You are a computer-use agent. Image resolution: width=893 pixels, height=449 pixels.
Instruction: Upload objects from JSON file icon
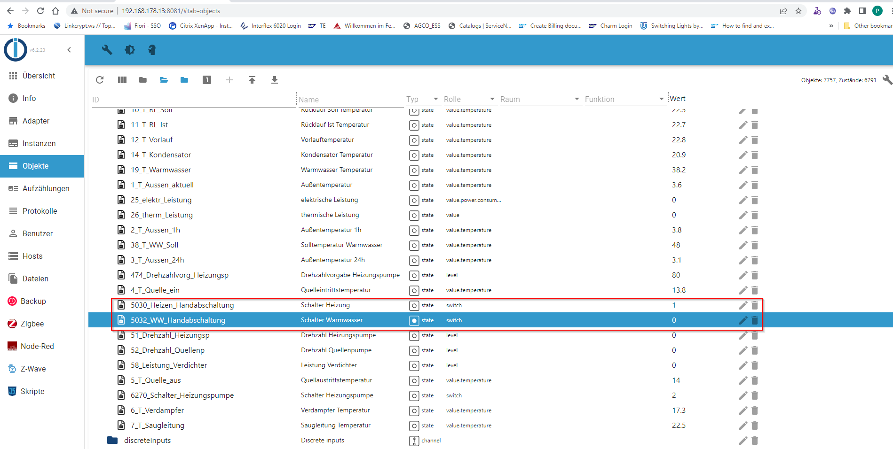pos(252,80)
